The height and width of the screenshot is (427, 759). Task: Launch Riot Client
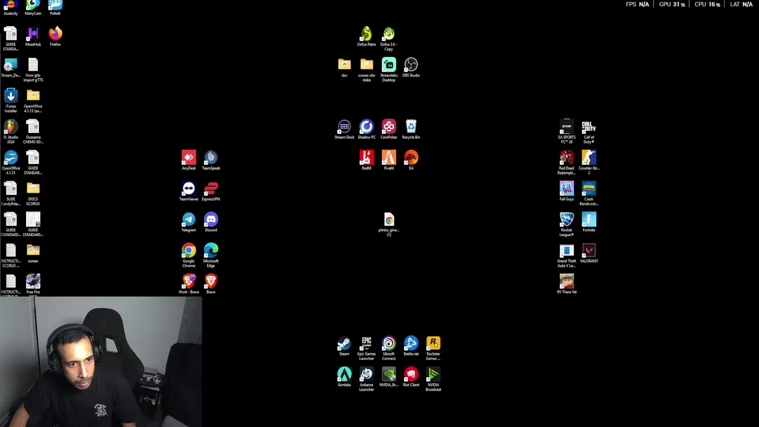(x=411, y=377)
